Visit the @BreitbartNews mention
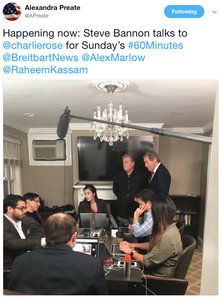The image size is (221, 298). click(x=40, y=57)
